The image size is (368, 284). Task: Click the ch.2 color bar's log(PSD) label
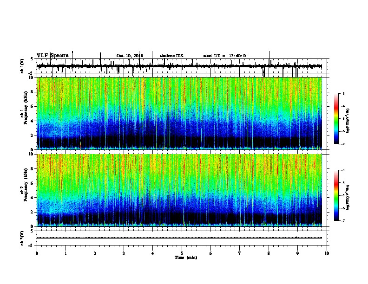[x=348, y=198]
